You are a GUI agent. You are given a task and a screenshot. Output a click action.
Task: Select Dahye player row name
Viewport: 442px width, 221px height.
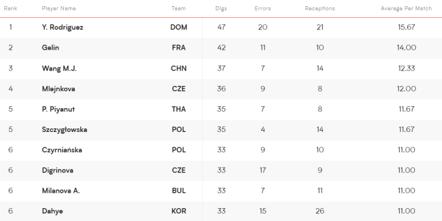tap(52, 211)
